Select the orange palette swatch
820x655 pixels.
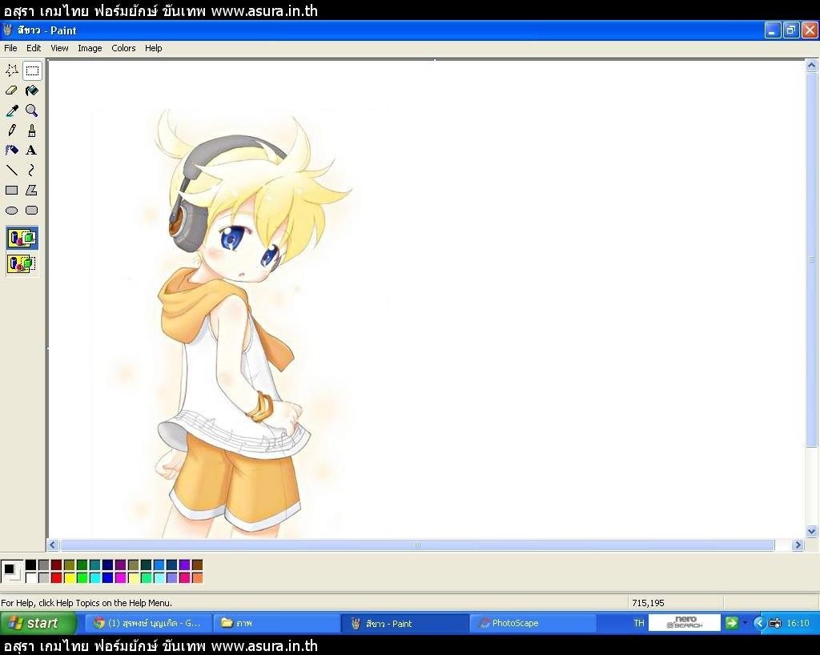pos(197,577)
